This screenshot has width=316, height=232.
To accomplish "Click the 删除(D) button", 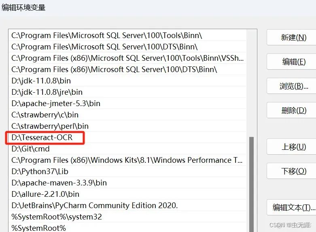I will [x=292, y=110].
